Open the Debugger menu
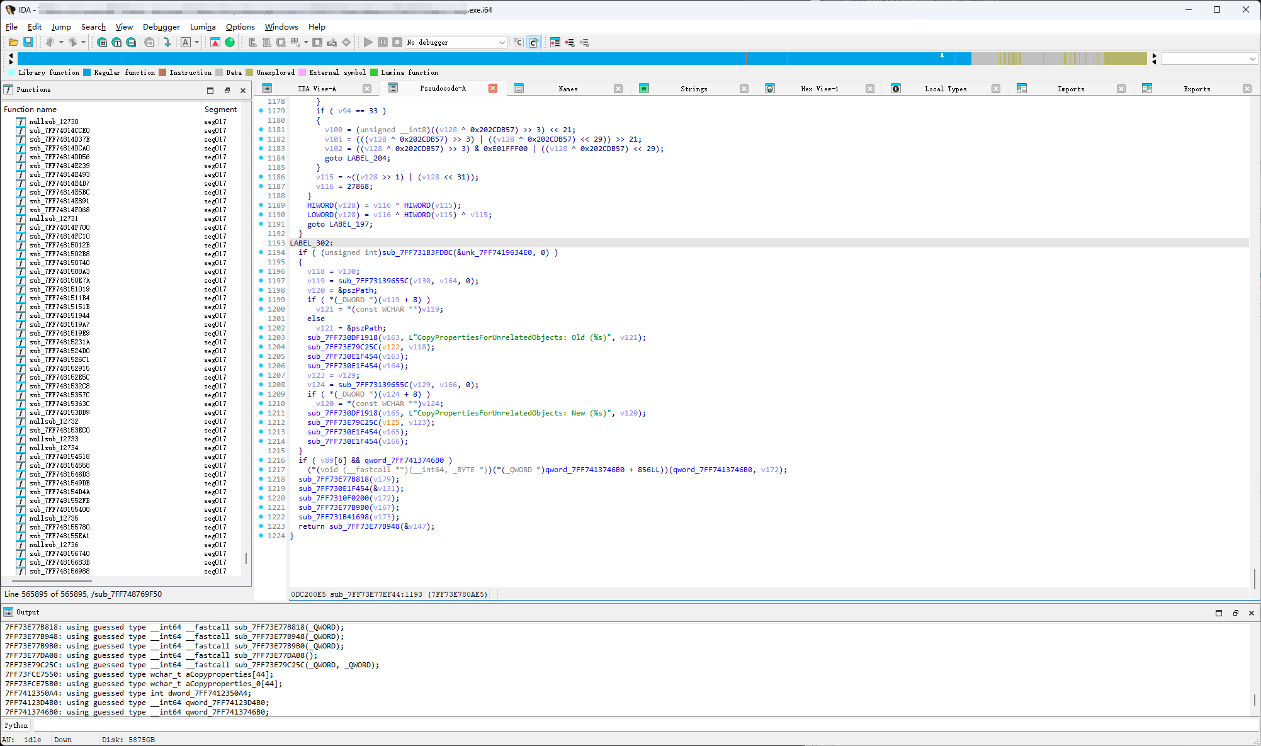The height and width of the screenshot is (746, 1261). tap(161, 26)
